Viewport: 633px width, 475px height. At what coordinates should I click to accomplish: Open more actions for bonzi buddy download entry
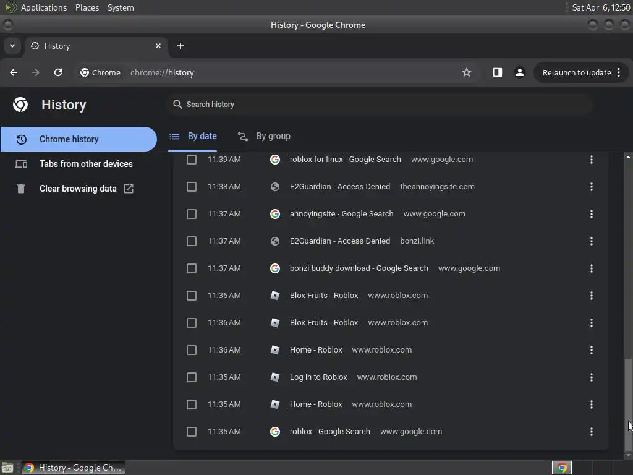pyautogui.click(x=592, y=268)
